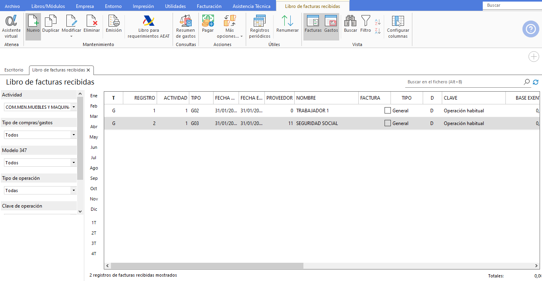Switch to Empresa ribbon tab
Viewport: 542px width, 281px height.
click(84, 6)
